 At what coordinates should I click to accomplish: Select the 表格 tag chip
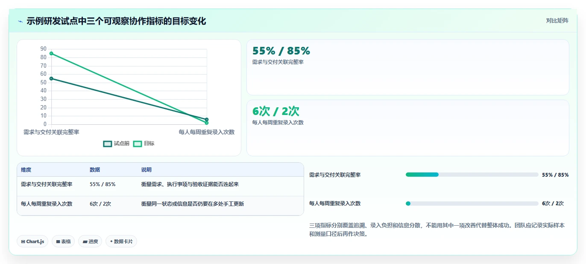[x=63, y=241]
